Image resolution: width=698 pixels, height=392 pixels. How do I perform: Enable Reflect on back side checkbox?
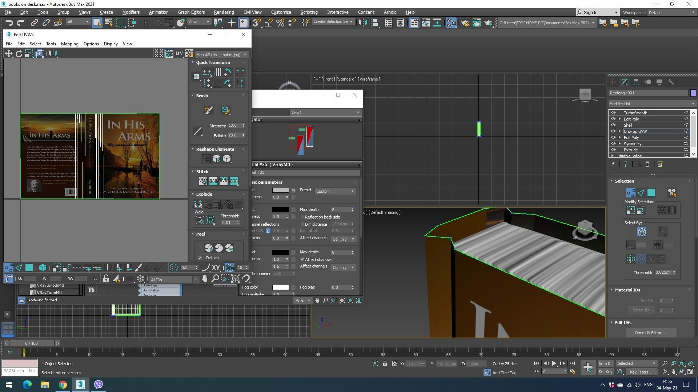coord(302,217)
